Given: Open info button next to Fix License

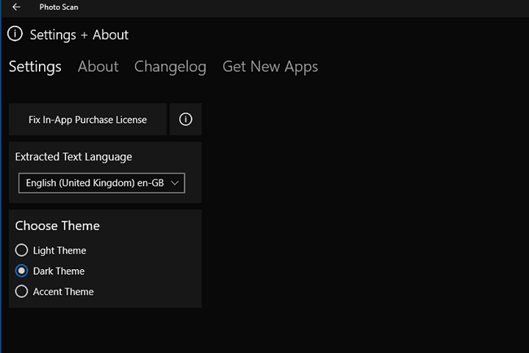Looking at the screenshot, I should pyautogui.click(x=186, y=119).
